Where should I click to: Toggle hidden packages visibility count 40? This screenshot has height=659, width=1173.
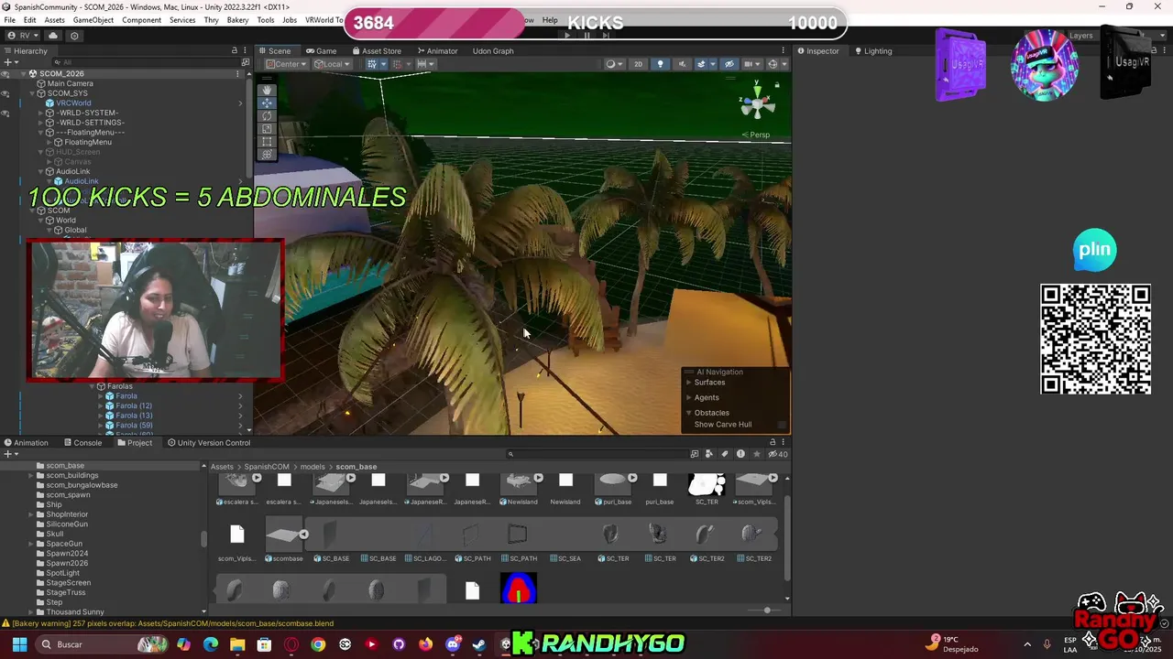point(777,454)
